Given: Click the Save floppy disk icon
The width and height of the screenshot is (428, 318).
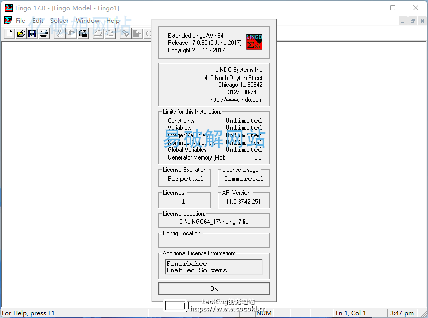Looking at the screenshot, I should coord(32,34).
